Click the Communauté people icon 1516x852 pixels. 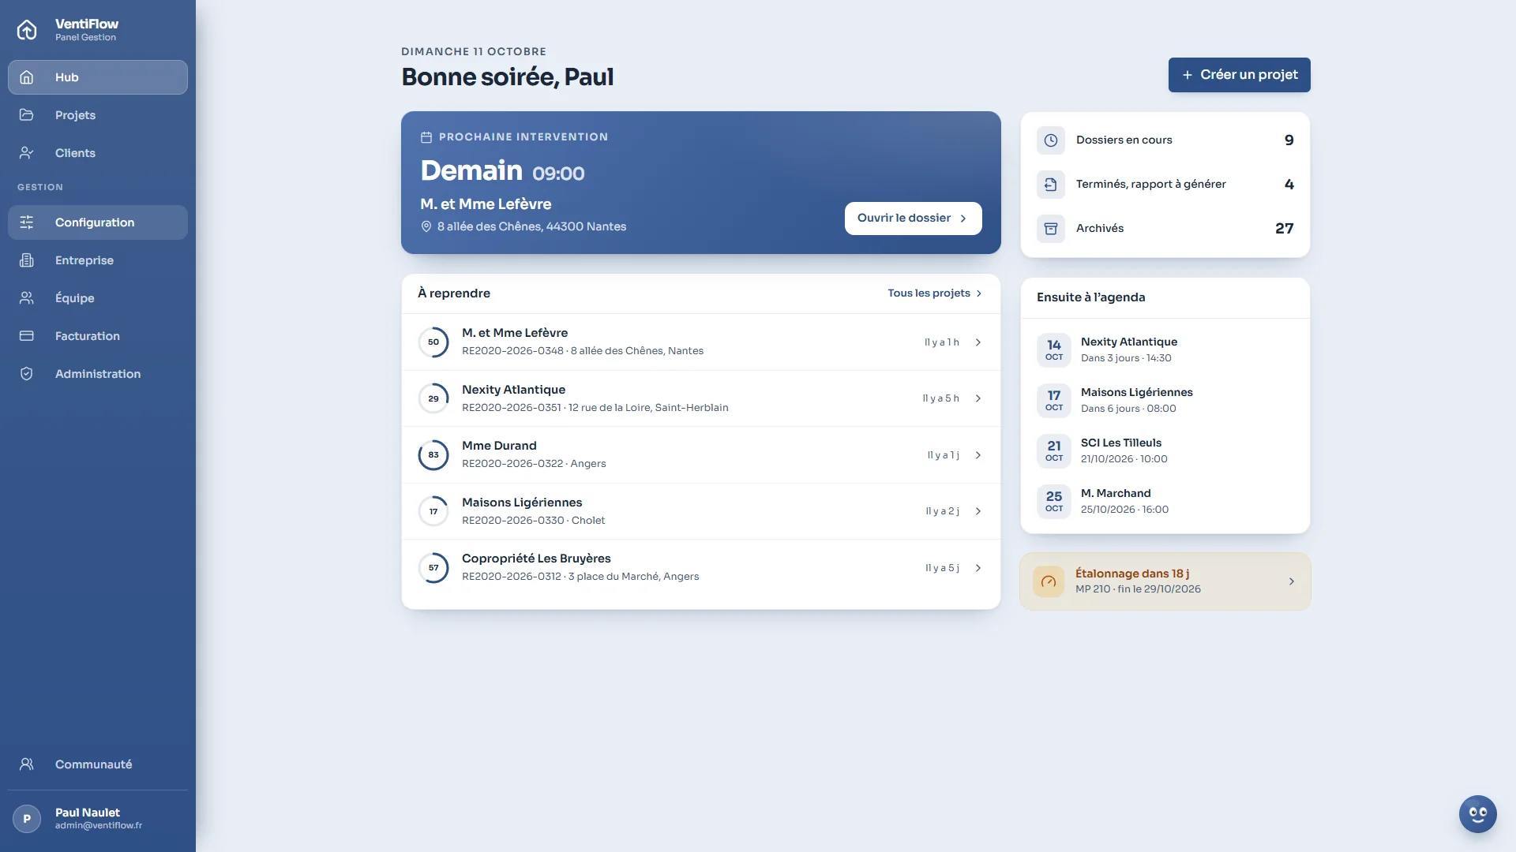pos(27,764)
